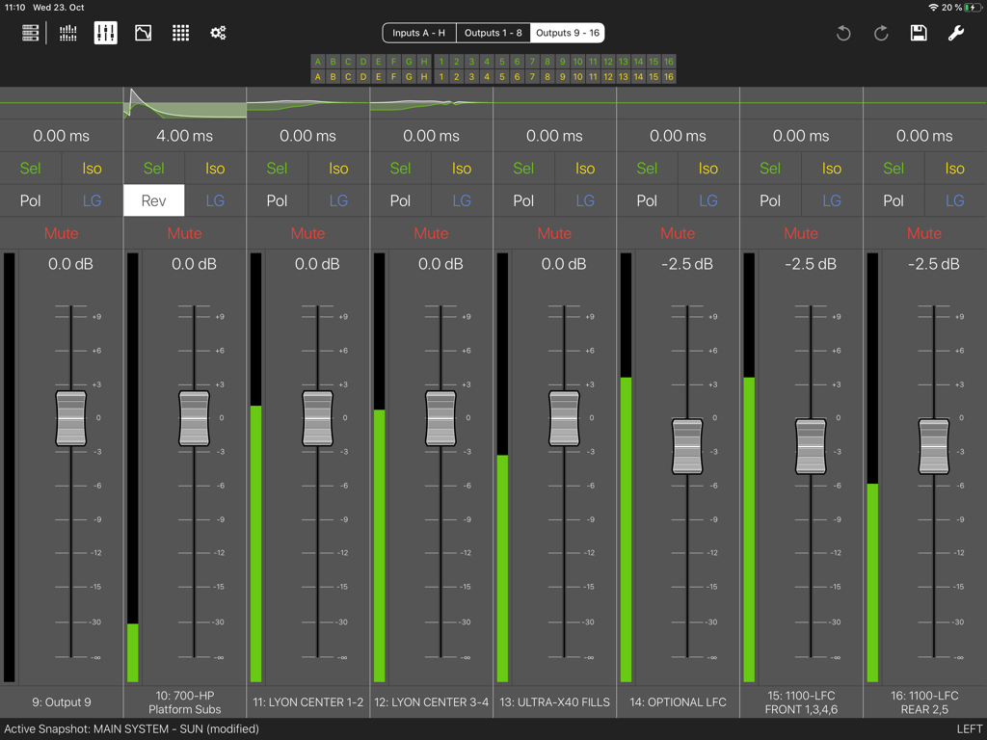This screenshot has width=987, height=740.
Task: Switch to the Inputs A - H tab
Action: click(x=418, y=32)
